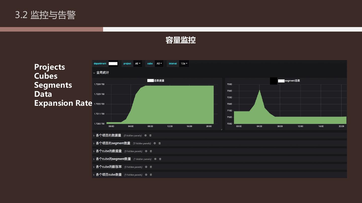
Task: Click the Cubes bullet text
Action: click(46, 76)
